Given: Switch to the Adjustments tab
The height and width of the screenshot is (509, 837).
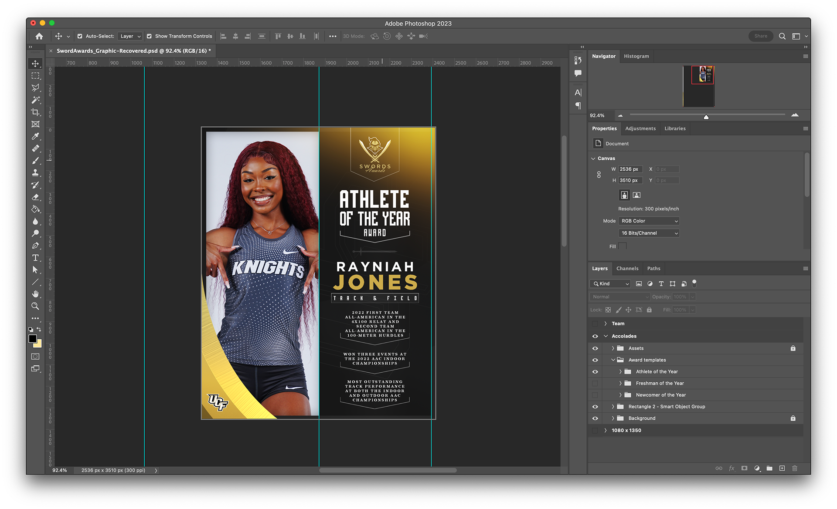Looking at the screenshot, I should point(640,128).
